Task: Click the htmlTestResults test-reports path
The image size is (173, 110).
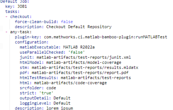Action: pos(96,78)
